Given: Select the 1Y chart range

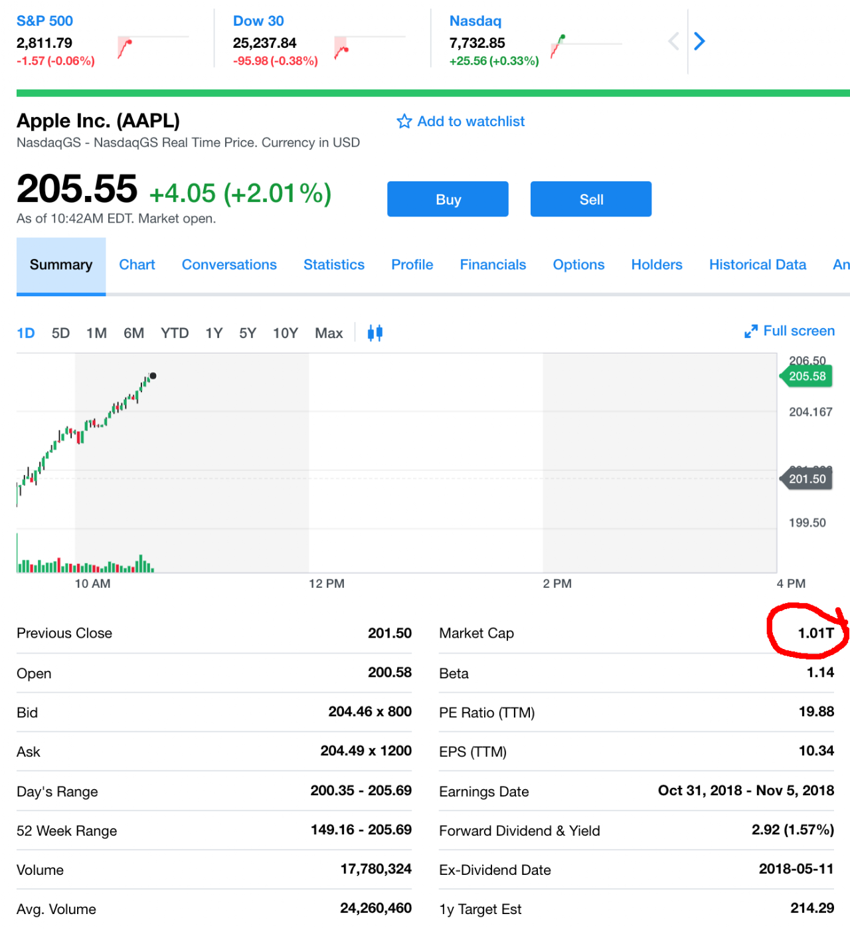Looking at the screenshot, I should 214,333.
